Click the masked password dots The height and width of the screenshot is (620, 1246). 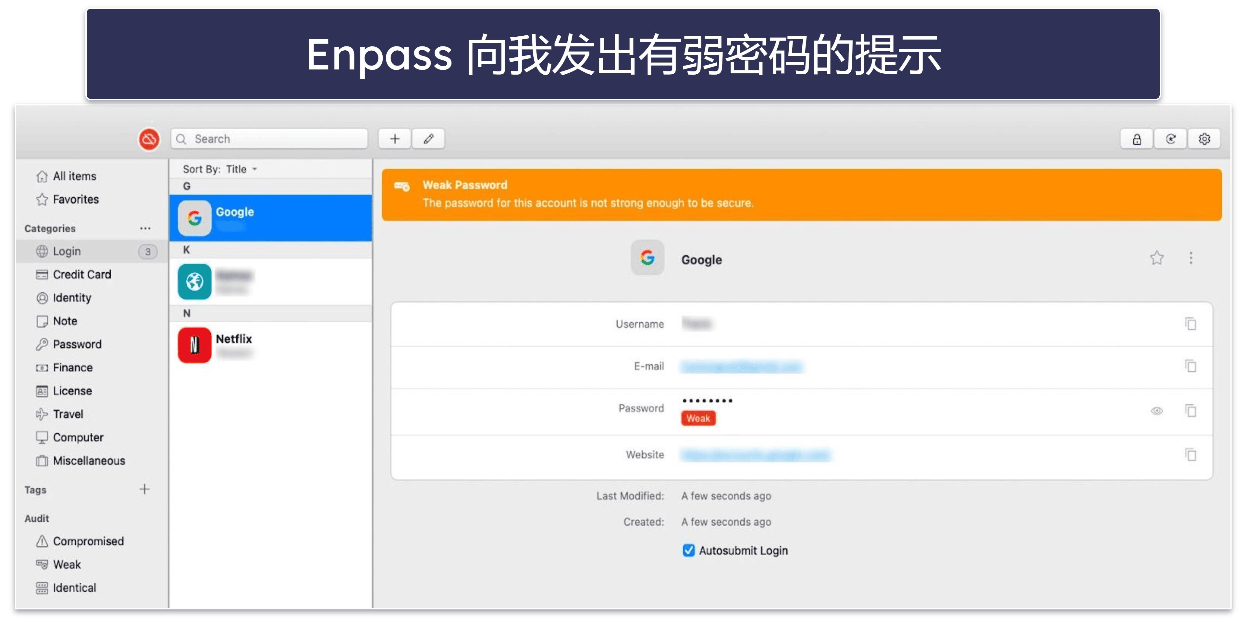click(x=707, y=401)
